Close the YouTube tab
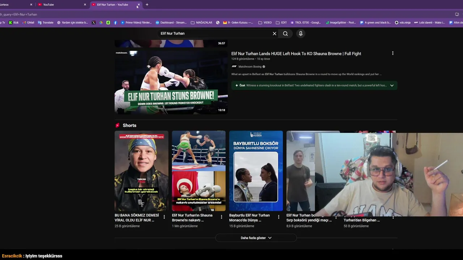463x260 pixels. pos(85,5)
